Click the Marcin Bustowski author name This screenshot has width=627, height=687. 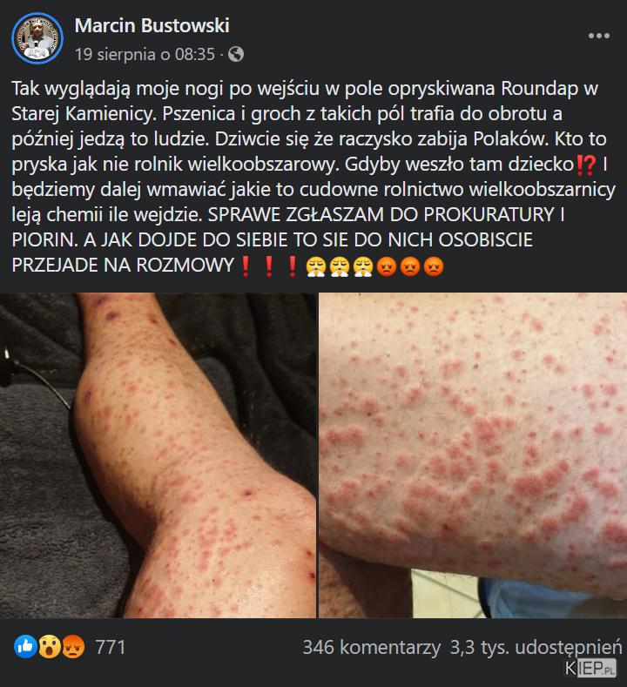(x=152, y=25)
